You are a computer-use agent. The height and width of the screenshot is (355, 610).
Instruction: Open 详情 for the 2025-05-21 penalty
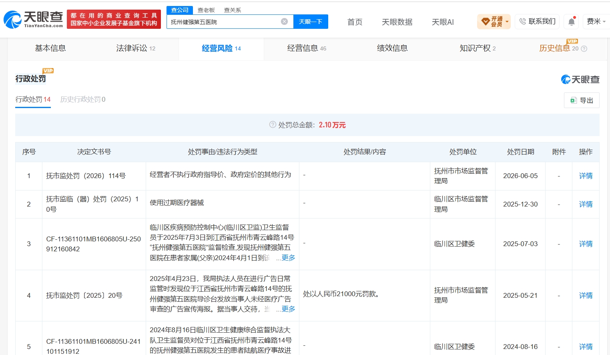pyautogui.click(x=586, y=296)
